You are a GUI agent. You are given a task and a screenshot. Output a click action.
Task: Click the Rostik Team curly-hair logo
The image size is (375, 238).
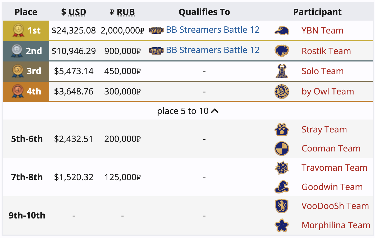(282, 51)
